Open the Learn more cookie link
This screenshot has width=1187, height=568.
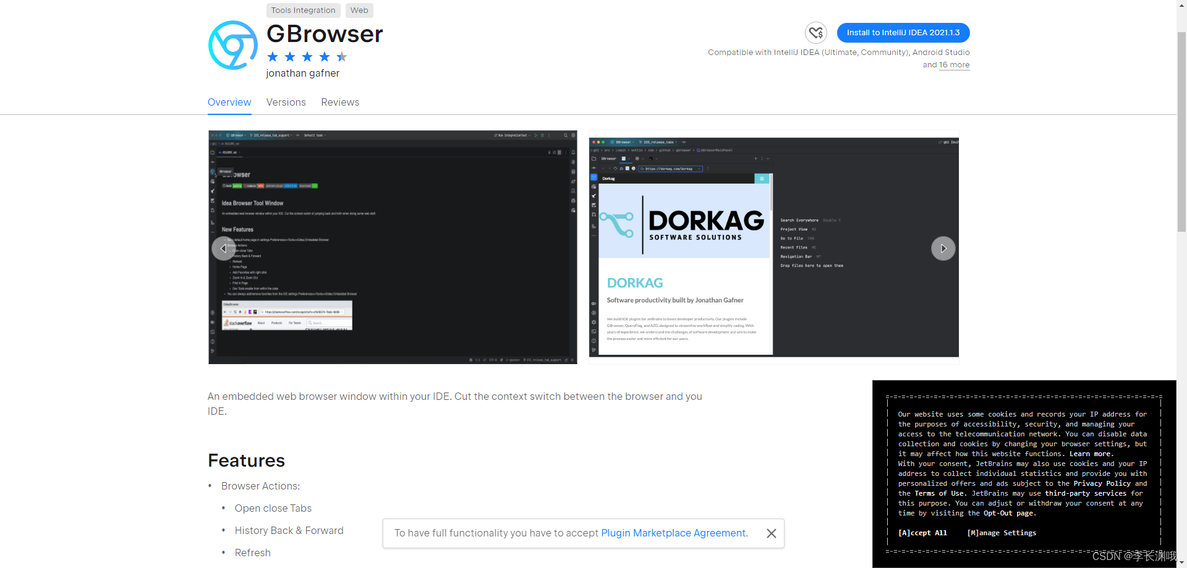(1091, 454)
